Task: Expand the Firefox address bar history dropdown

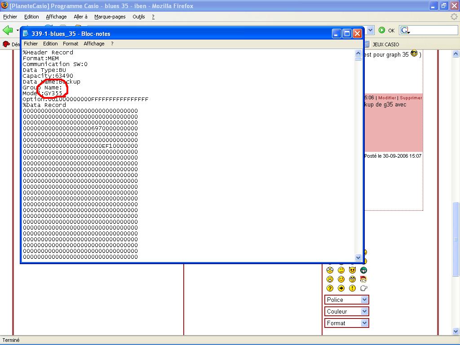Action: 370,30
